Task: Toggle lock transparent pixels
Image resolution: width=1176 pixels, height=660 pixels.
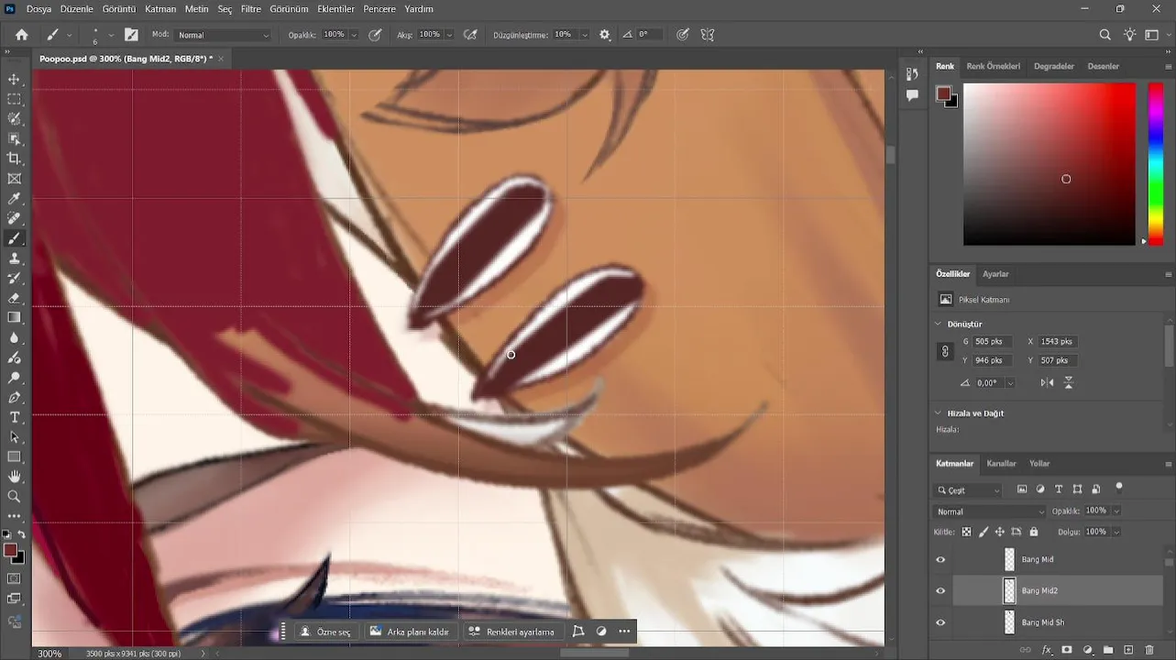Action: 966,532
